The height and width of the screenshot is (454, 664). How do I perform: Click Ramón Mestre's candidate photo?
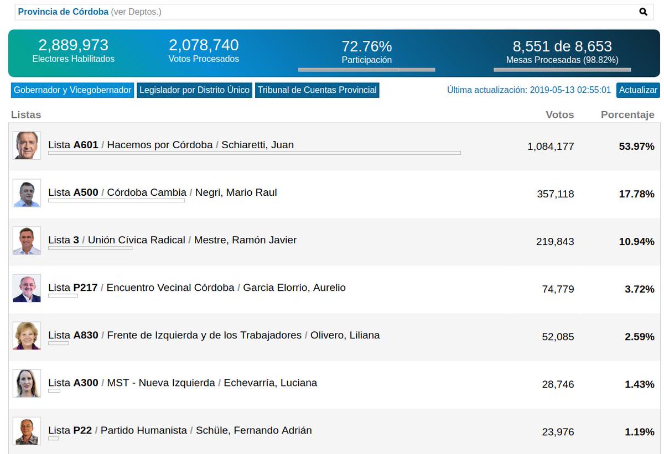pos(27,241)
